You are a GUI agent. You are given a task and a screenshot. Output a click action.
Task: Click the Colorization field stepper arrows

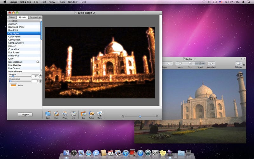pyautogui.click(x=41, y=81)
